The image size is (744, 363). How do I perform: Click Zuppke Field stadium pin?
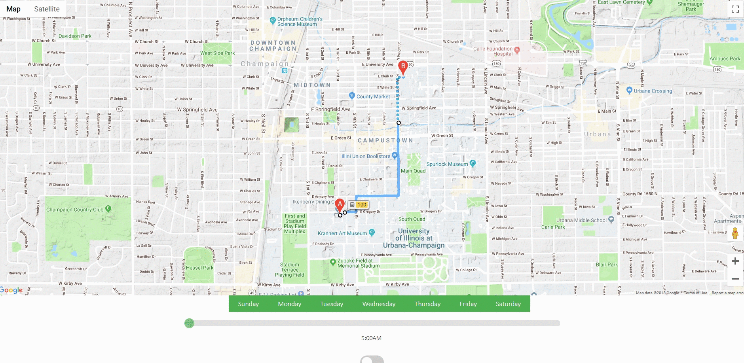pos(333,262)
